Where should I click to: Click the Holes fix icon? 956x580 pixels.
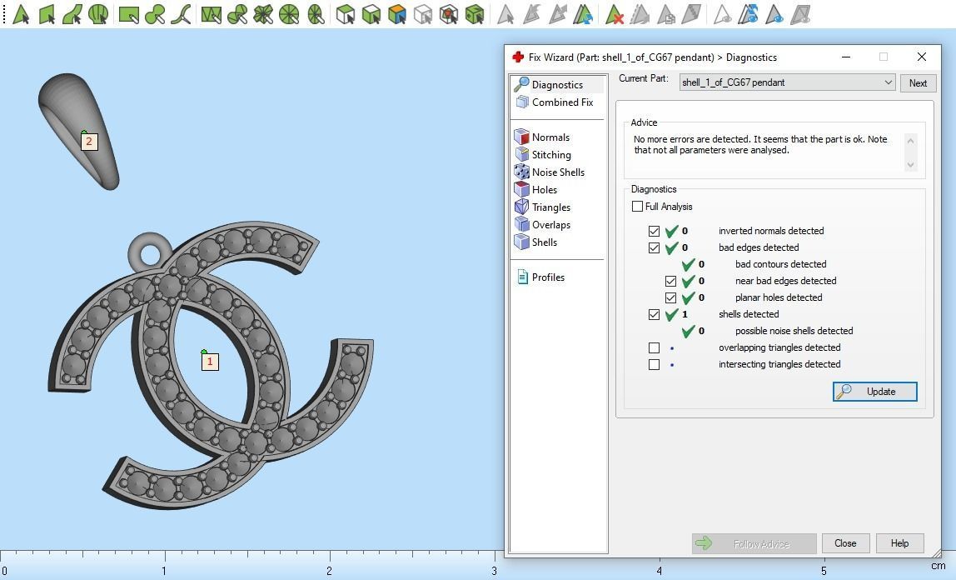[x=522, y=190]
